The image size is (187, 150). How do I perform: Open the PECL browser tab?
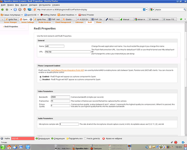pos(112,19)
